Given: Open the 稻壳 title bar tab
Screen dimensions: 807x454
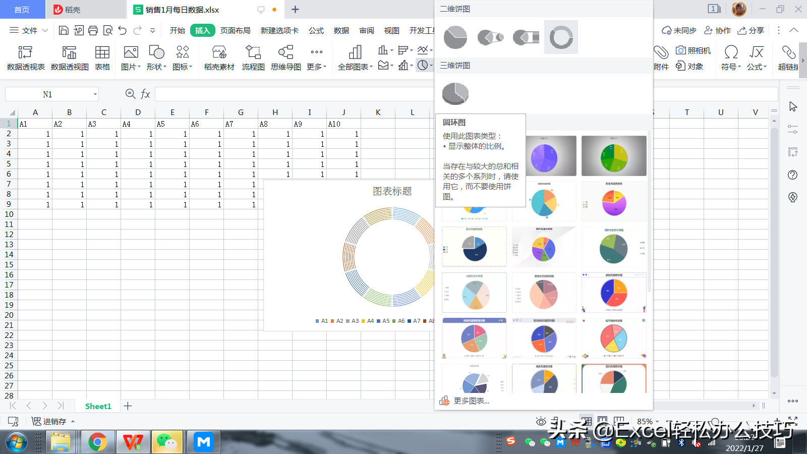Looking at the screenshot, I should tap(86, 10).
